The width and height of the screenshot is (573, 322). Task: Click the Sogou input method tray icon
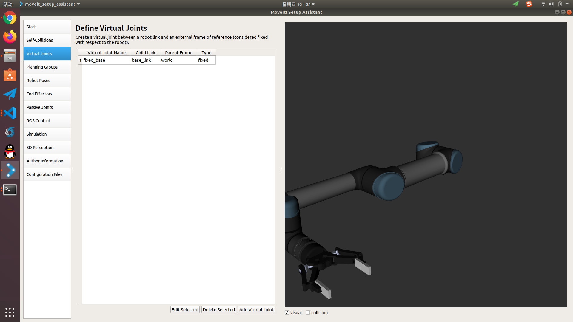tap(529, 4)
